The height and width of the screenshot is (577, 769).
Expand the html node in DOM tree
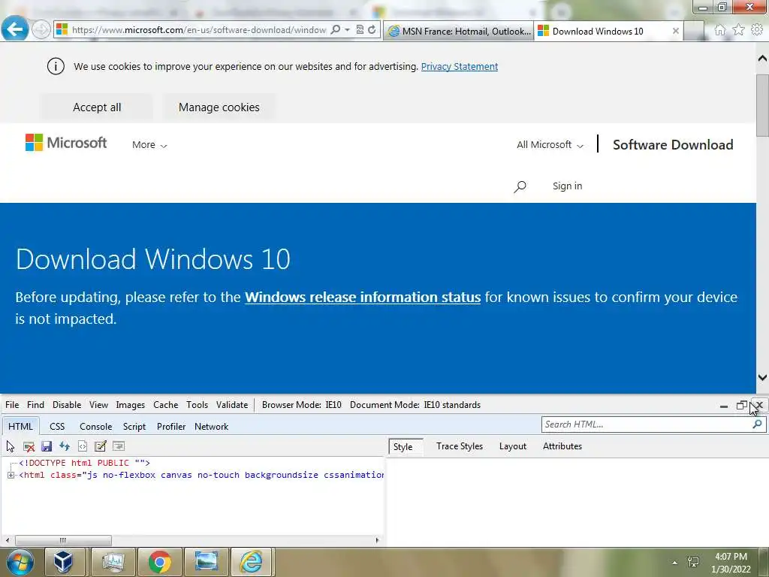[11, 475]
